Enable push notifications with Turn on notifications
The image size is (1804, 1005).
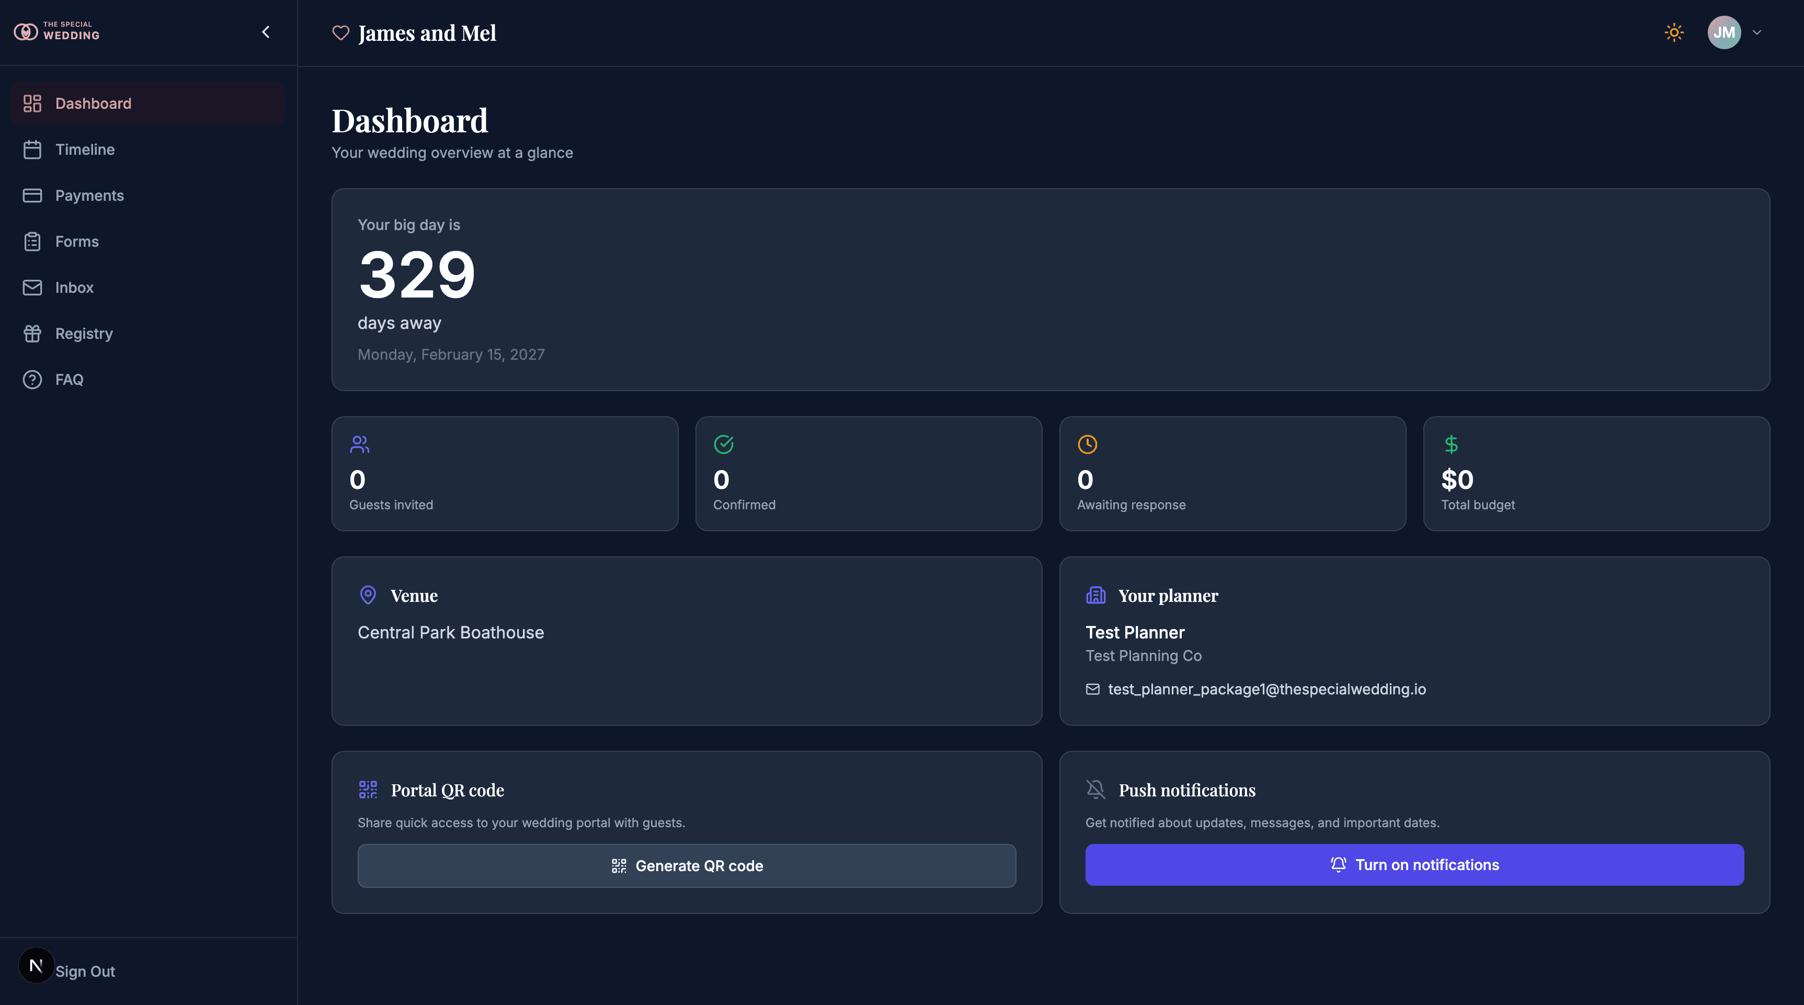click(x=1414, y=865)
